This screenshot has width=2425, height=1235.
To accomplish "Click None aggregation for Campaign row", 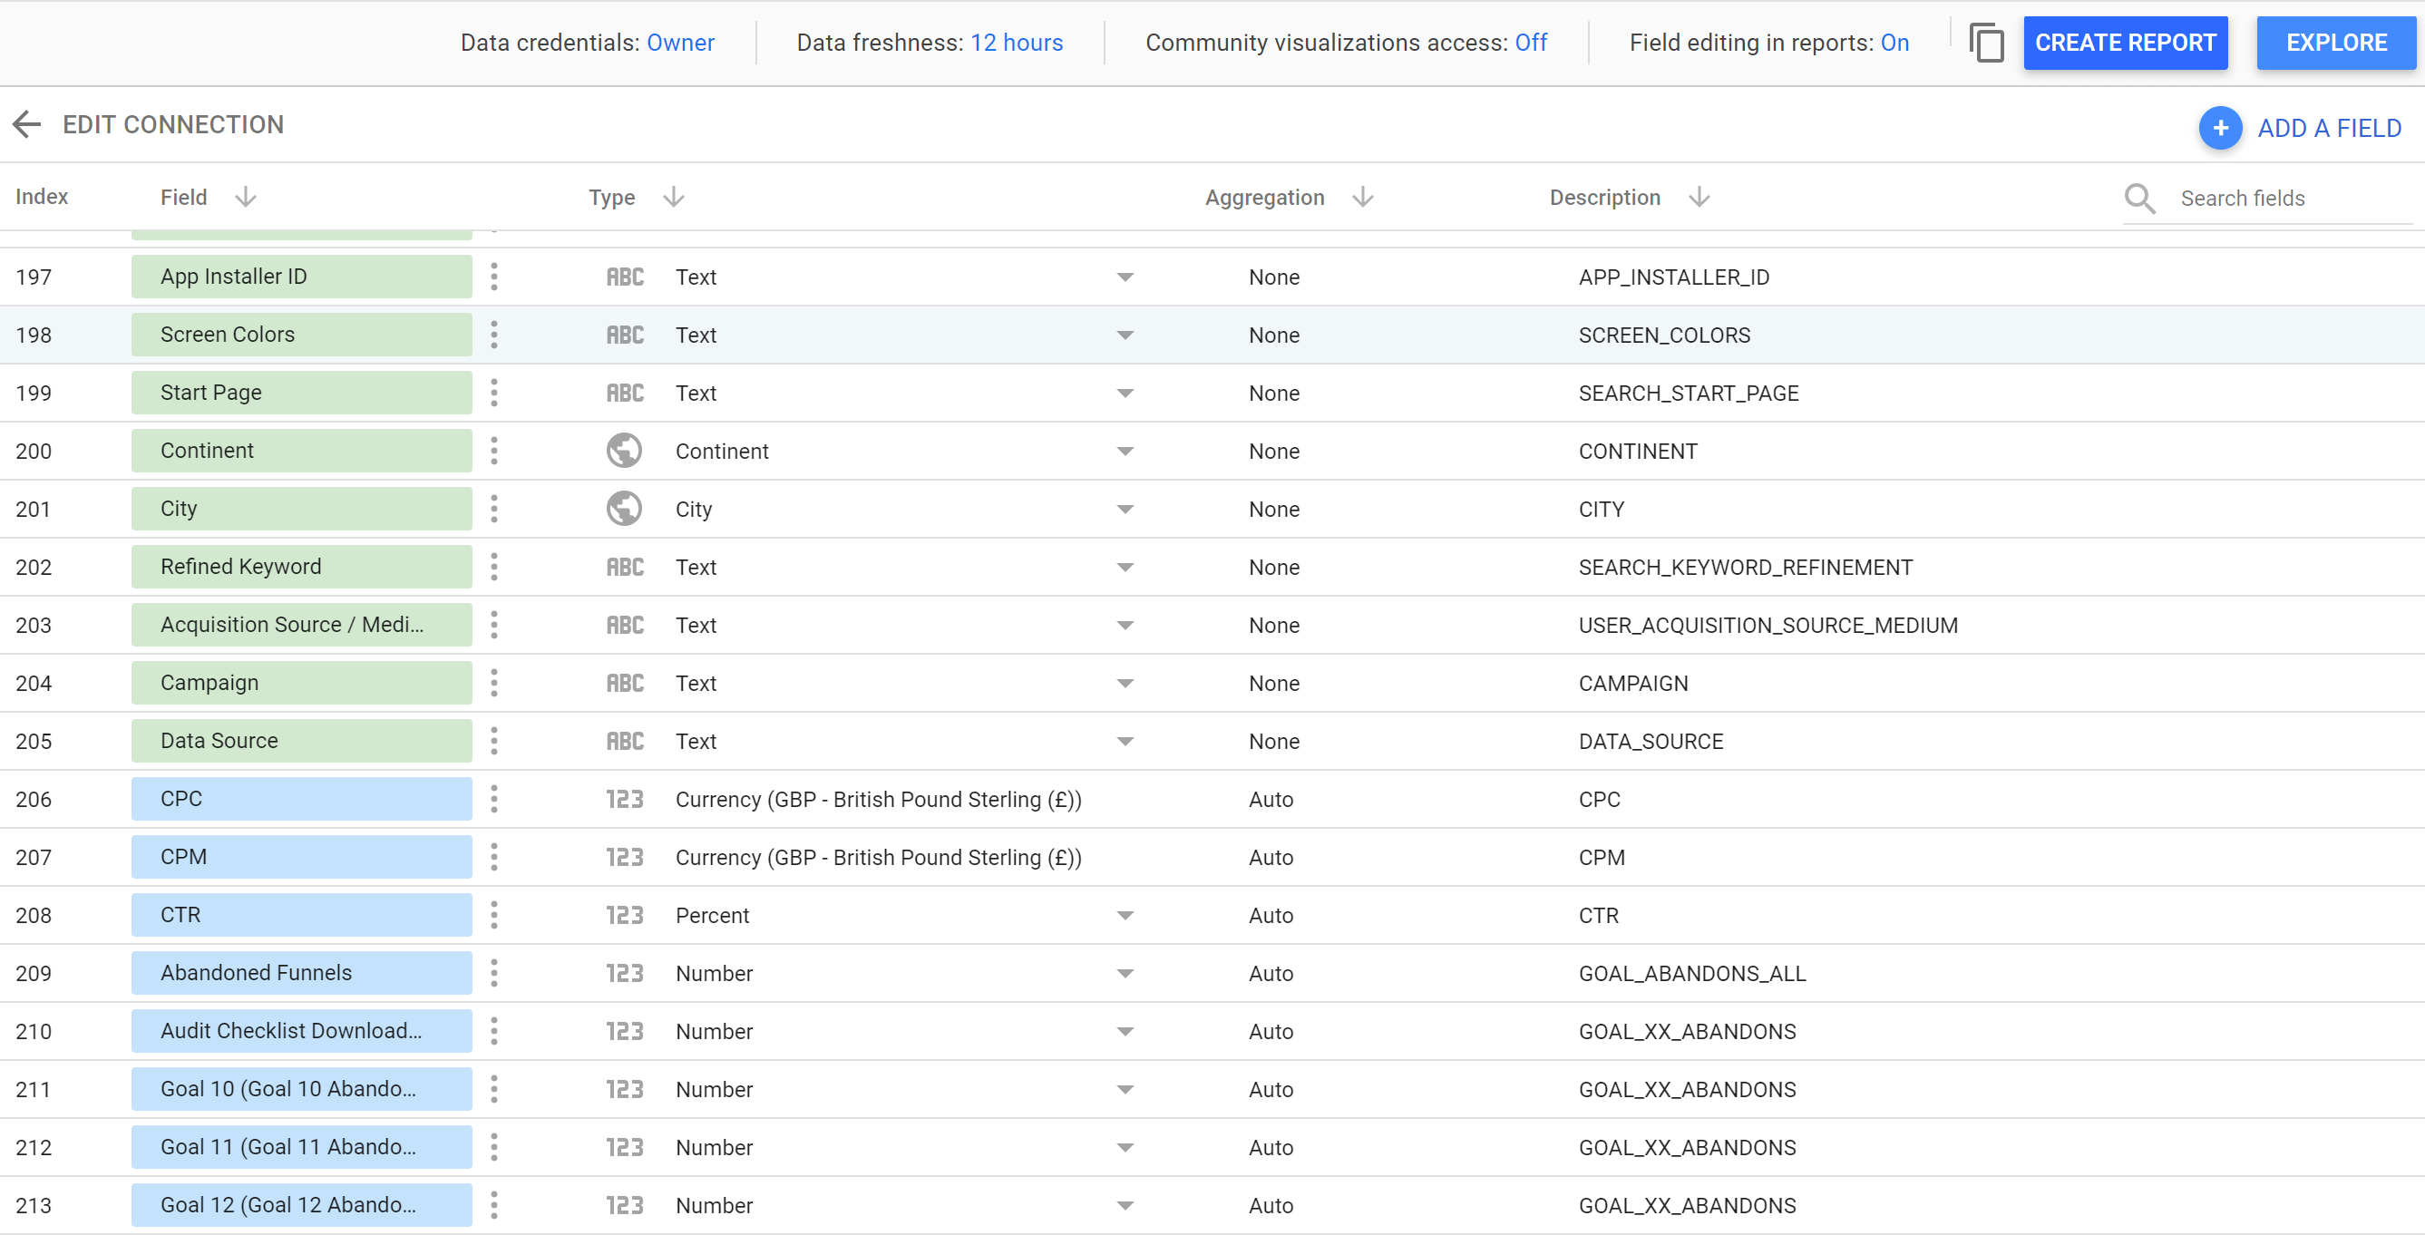I will 1273,684.
